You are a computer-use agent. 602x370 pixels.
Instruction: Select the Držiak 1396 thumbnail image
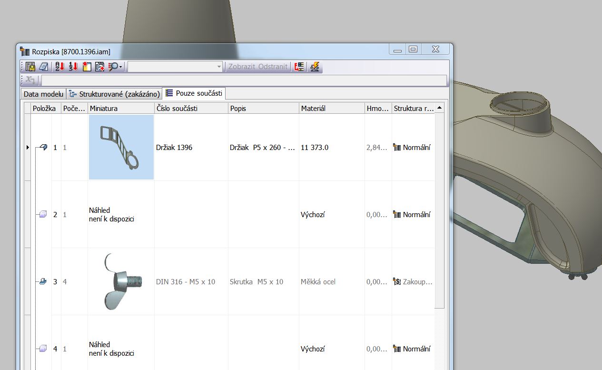[x=121, y=147]
